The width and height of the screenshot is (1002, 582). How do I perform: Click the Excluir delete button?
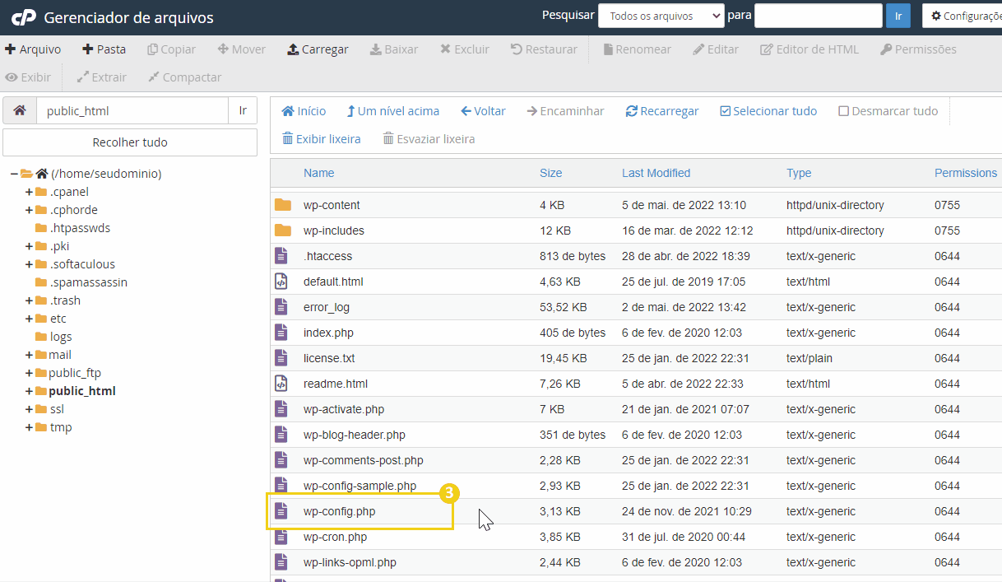point(465,49)
